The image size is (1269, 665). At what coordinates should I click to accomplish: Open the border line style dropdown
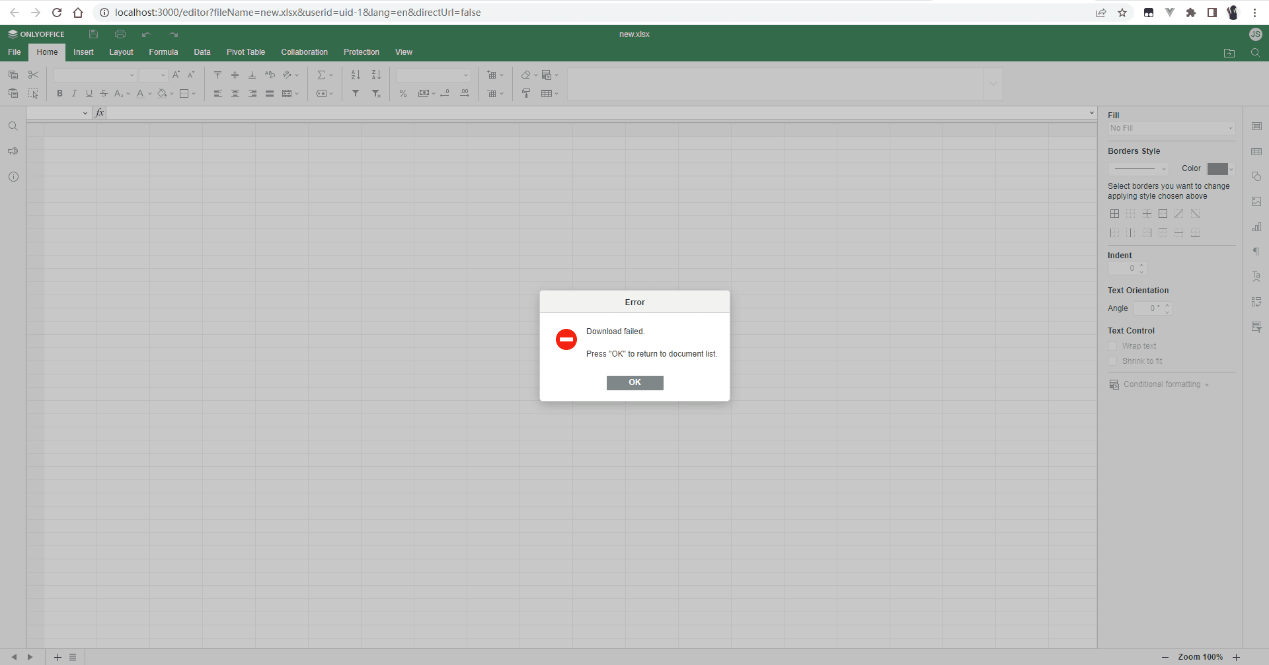(x=1138, y=169)
